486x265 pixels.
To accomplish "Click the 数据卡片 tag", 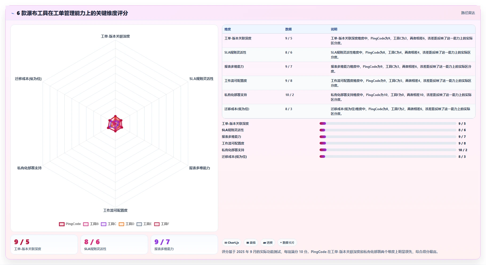I will point(287,243).
